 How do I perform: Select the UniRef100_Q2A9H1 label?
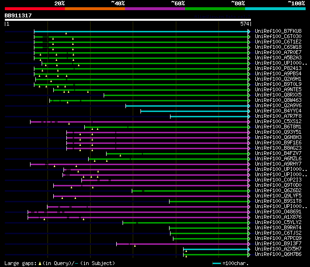click(x=278, y=79)
